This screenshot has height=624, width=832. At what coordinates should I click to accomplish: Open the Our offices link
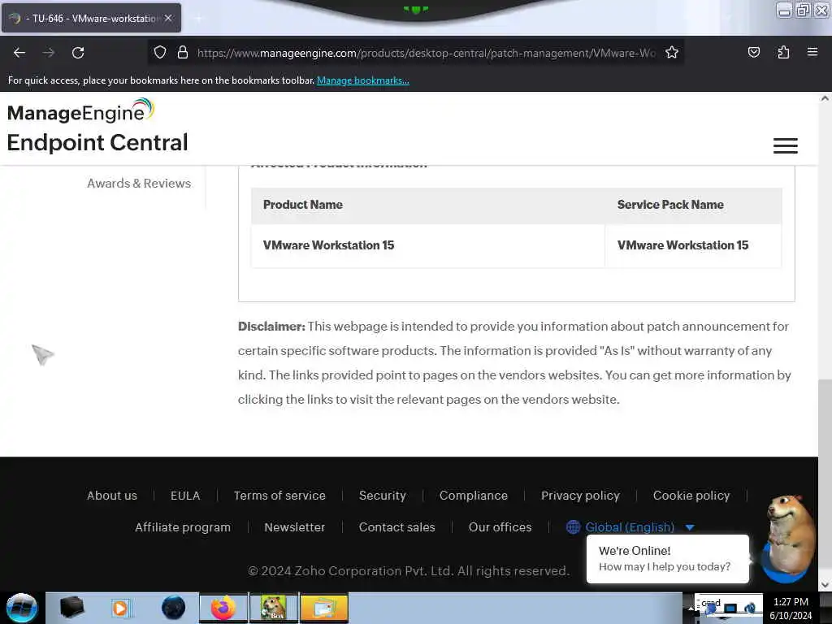[x=500, y=527]
